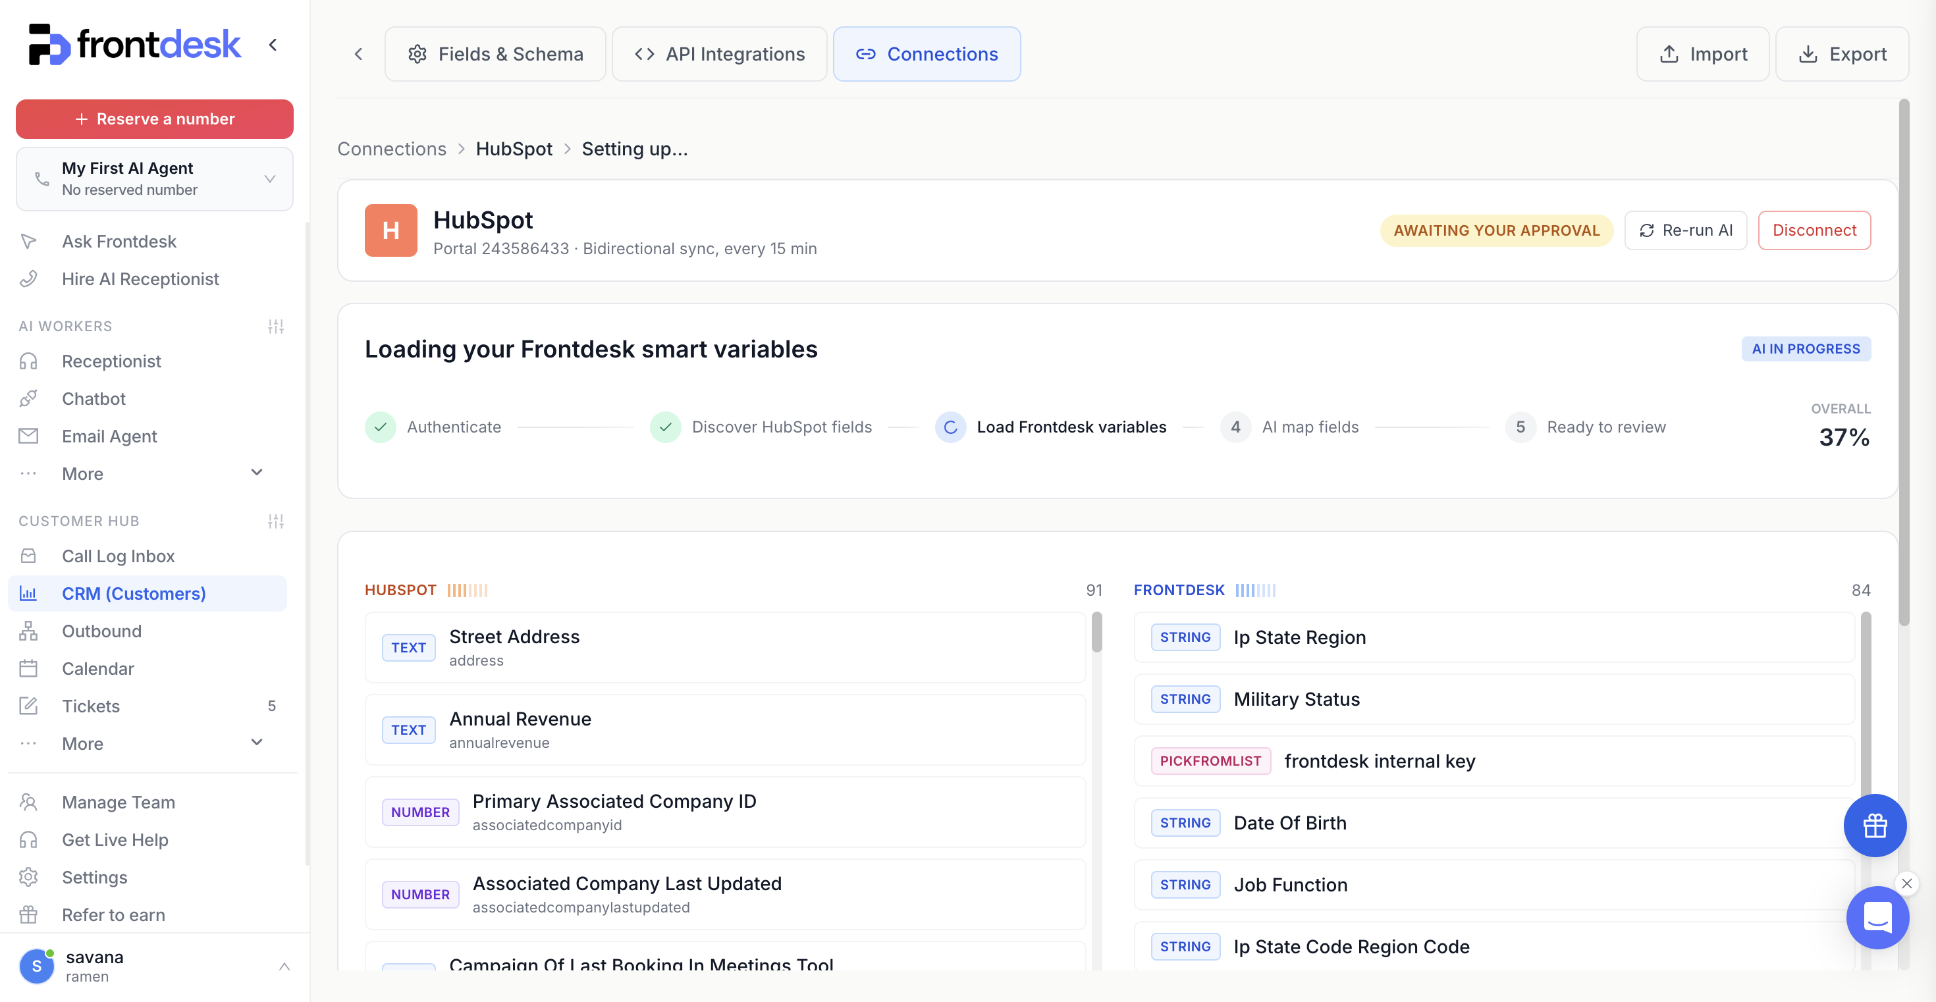Go back using the tab bar arrow
Viewport: 1936px width, 1002px height.
coord(358,54)
